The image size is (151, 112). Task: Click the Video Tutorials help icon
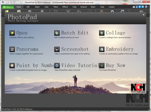[x=57, y=66]
